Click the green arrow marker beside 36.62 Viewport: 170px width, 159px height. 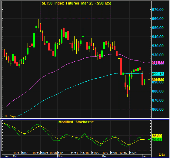tap(149, 140)
